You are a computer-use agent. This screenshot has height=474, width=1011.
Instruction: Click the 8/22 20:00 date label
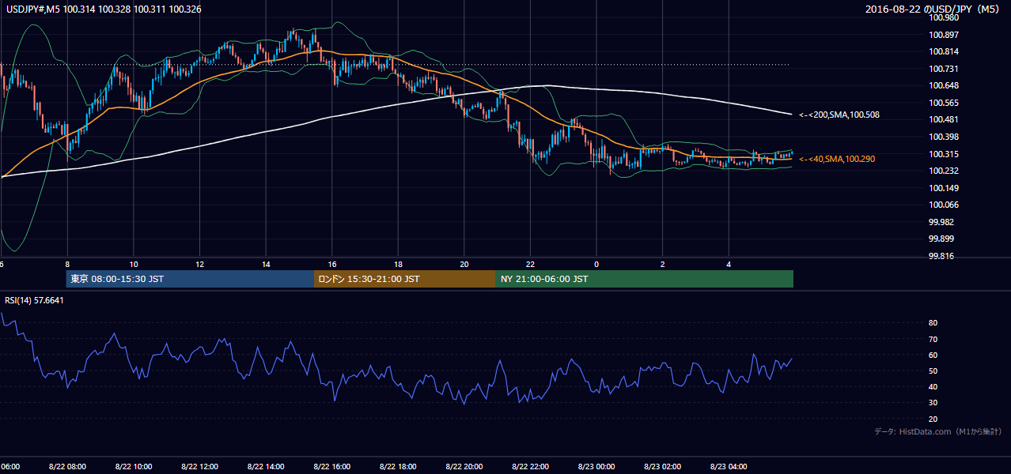coord(464,467)
